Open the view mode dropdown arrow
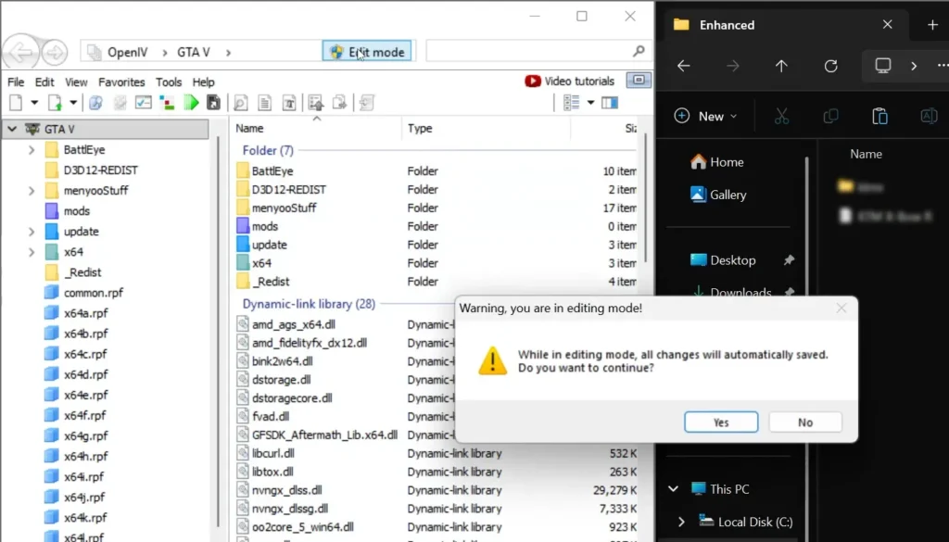 (591, 102)
